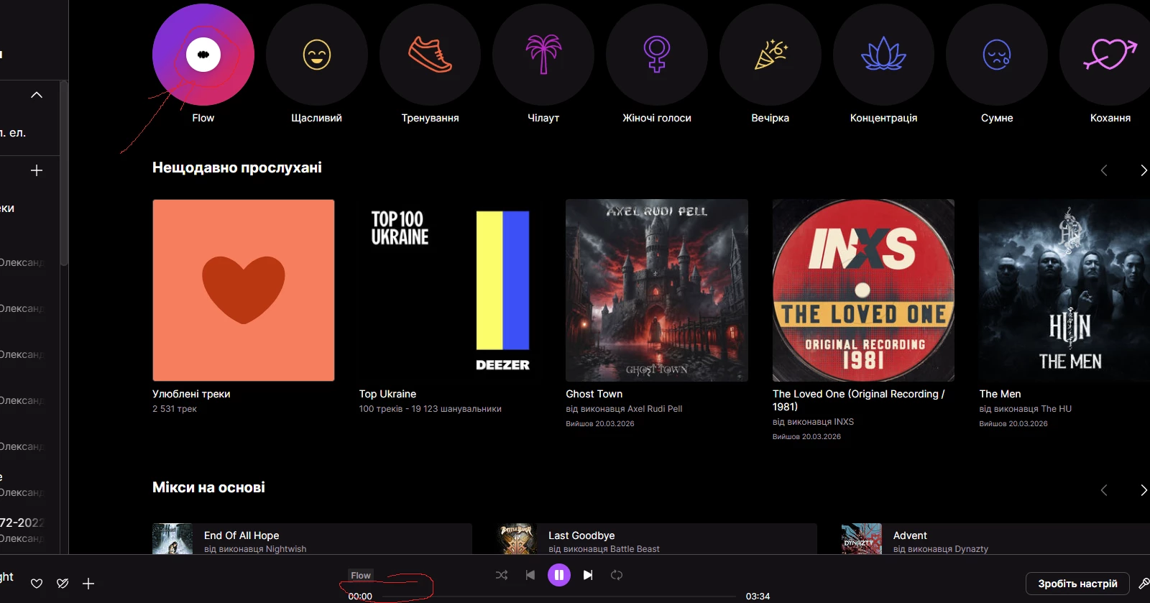Image resolution: width=1150 pixels, height=603 pixels.
Task: Click the Flow tag in the player bar
Action: point(361,575)
